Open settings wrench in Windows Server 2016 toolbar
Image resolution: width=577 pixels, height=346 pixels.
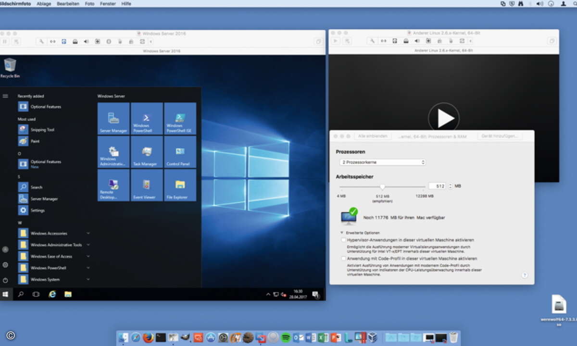pos(41,42)
